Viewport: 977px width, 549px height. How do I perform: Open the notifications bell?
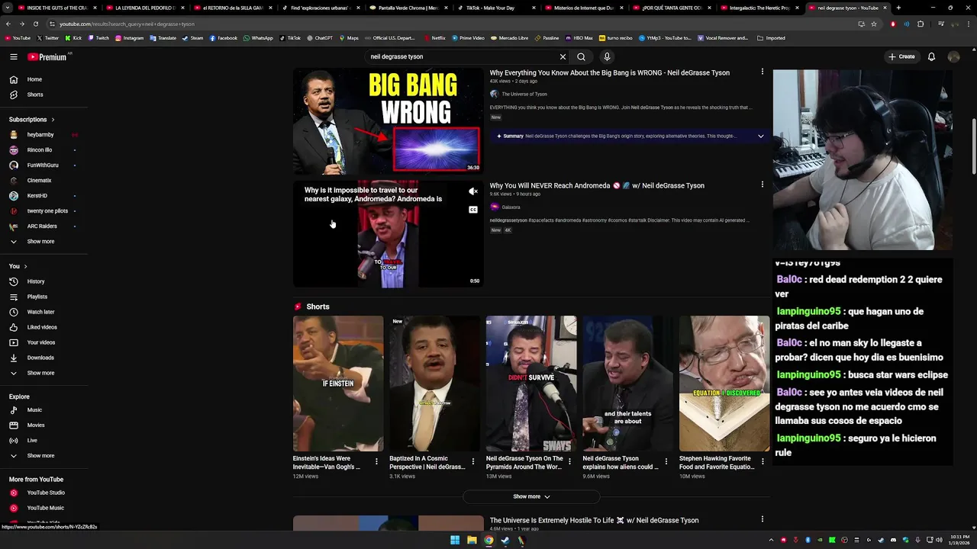pos(931,56)
